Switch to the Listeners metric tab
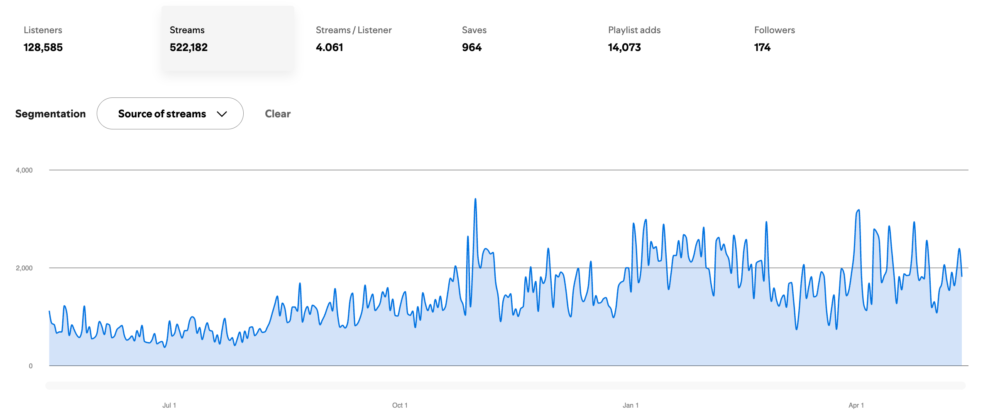 point(43,39)
